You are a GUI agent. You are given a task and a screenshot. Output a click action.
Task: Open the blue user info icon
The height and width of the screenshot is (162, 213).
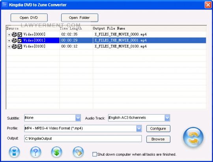pyautogui.click(x=14, y=152)
